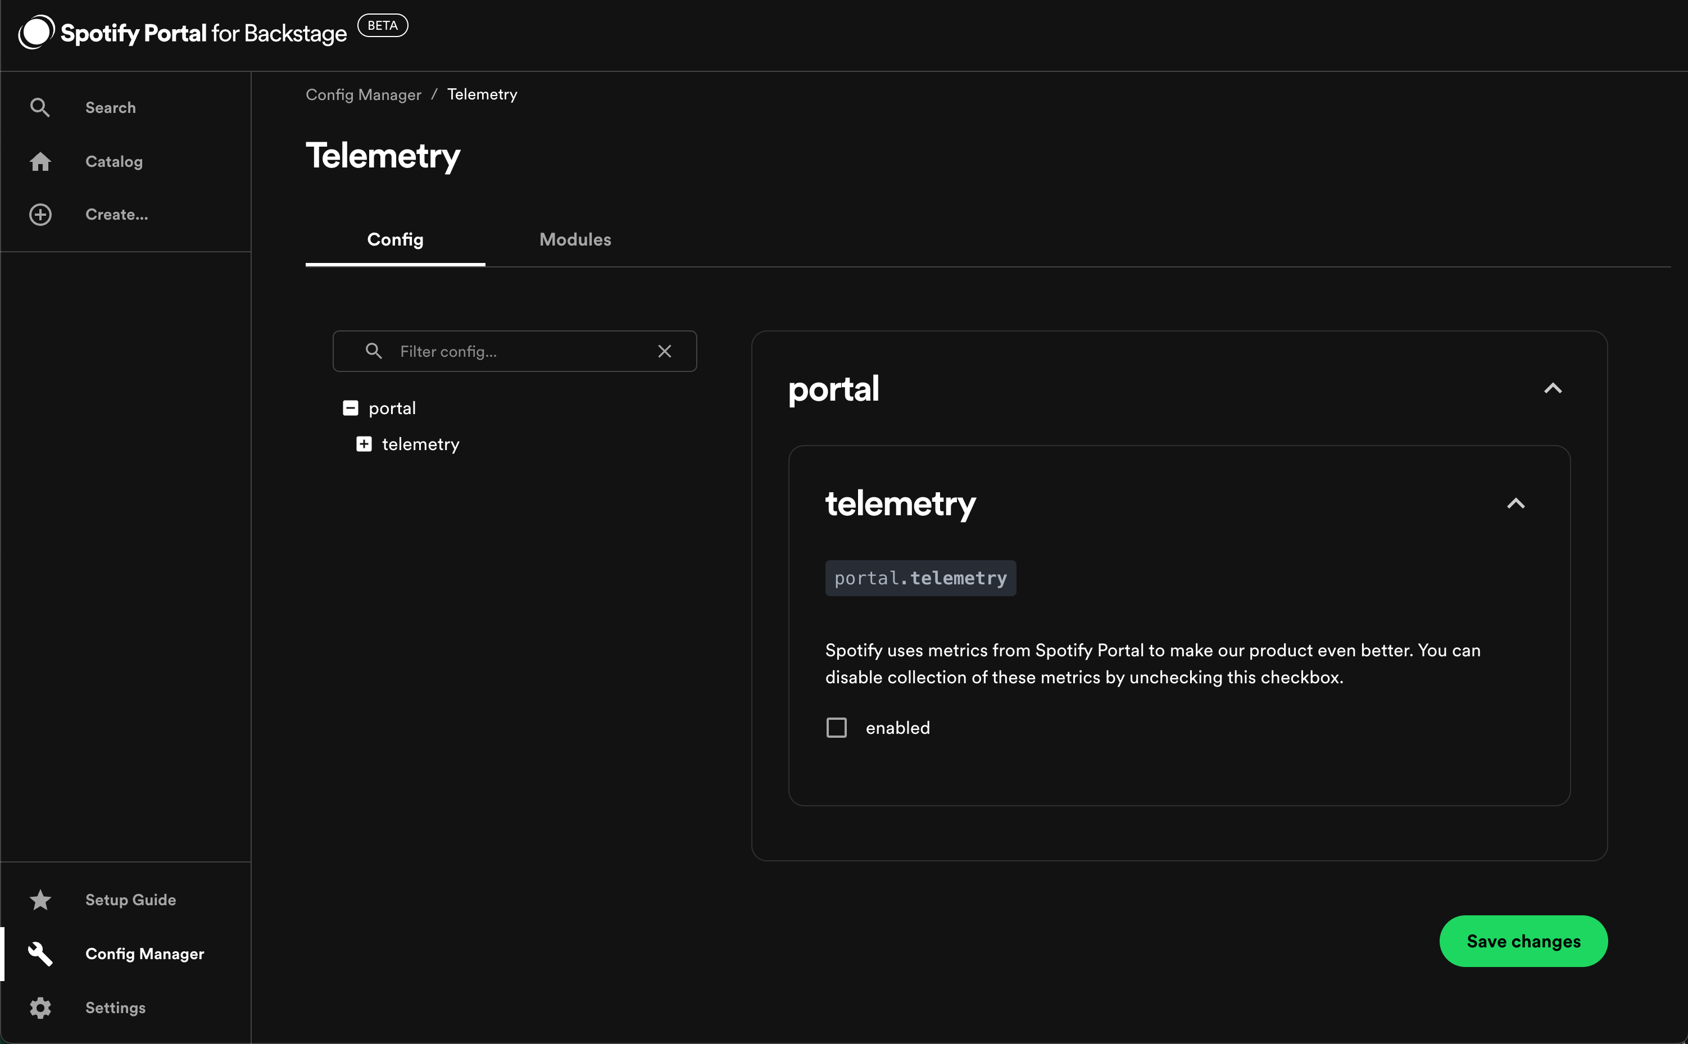
Task: Click the portal.telemetry code path
Action: [x=920, y=577]
